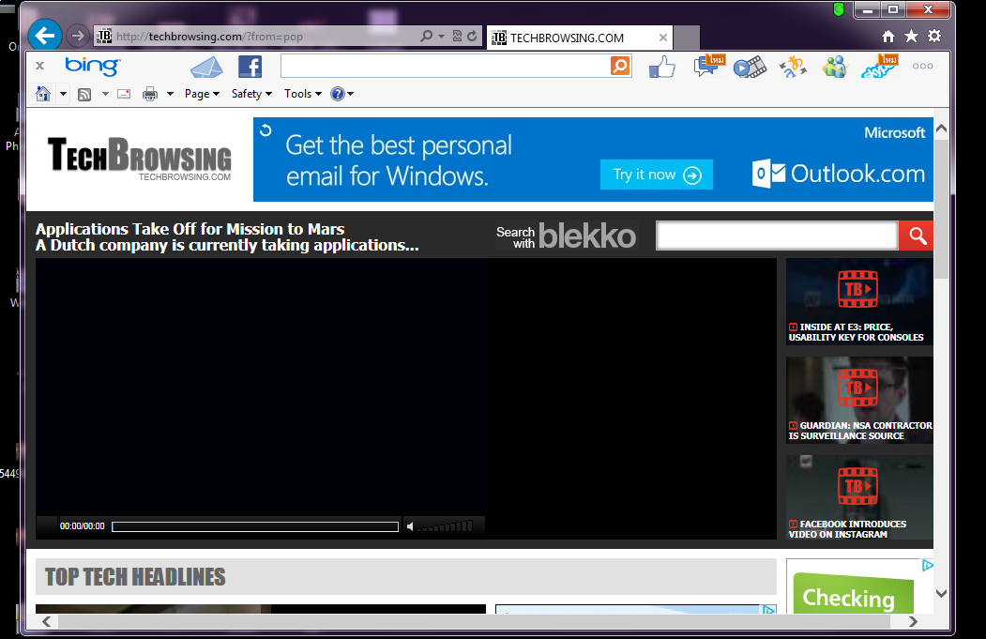The width and height of the screenshot is (986, 639).
Task: Open the Facebook icon on Bing Bar
Action: [x=250, y=67]
